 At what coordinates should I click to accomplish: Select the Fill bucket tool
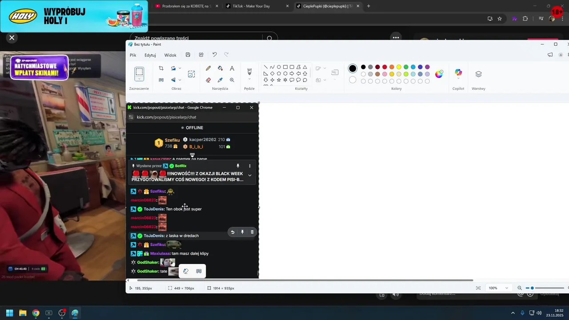[220, 68]
